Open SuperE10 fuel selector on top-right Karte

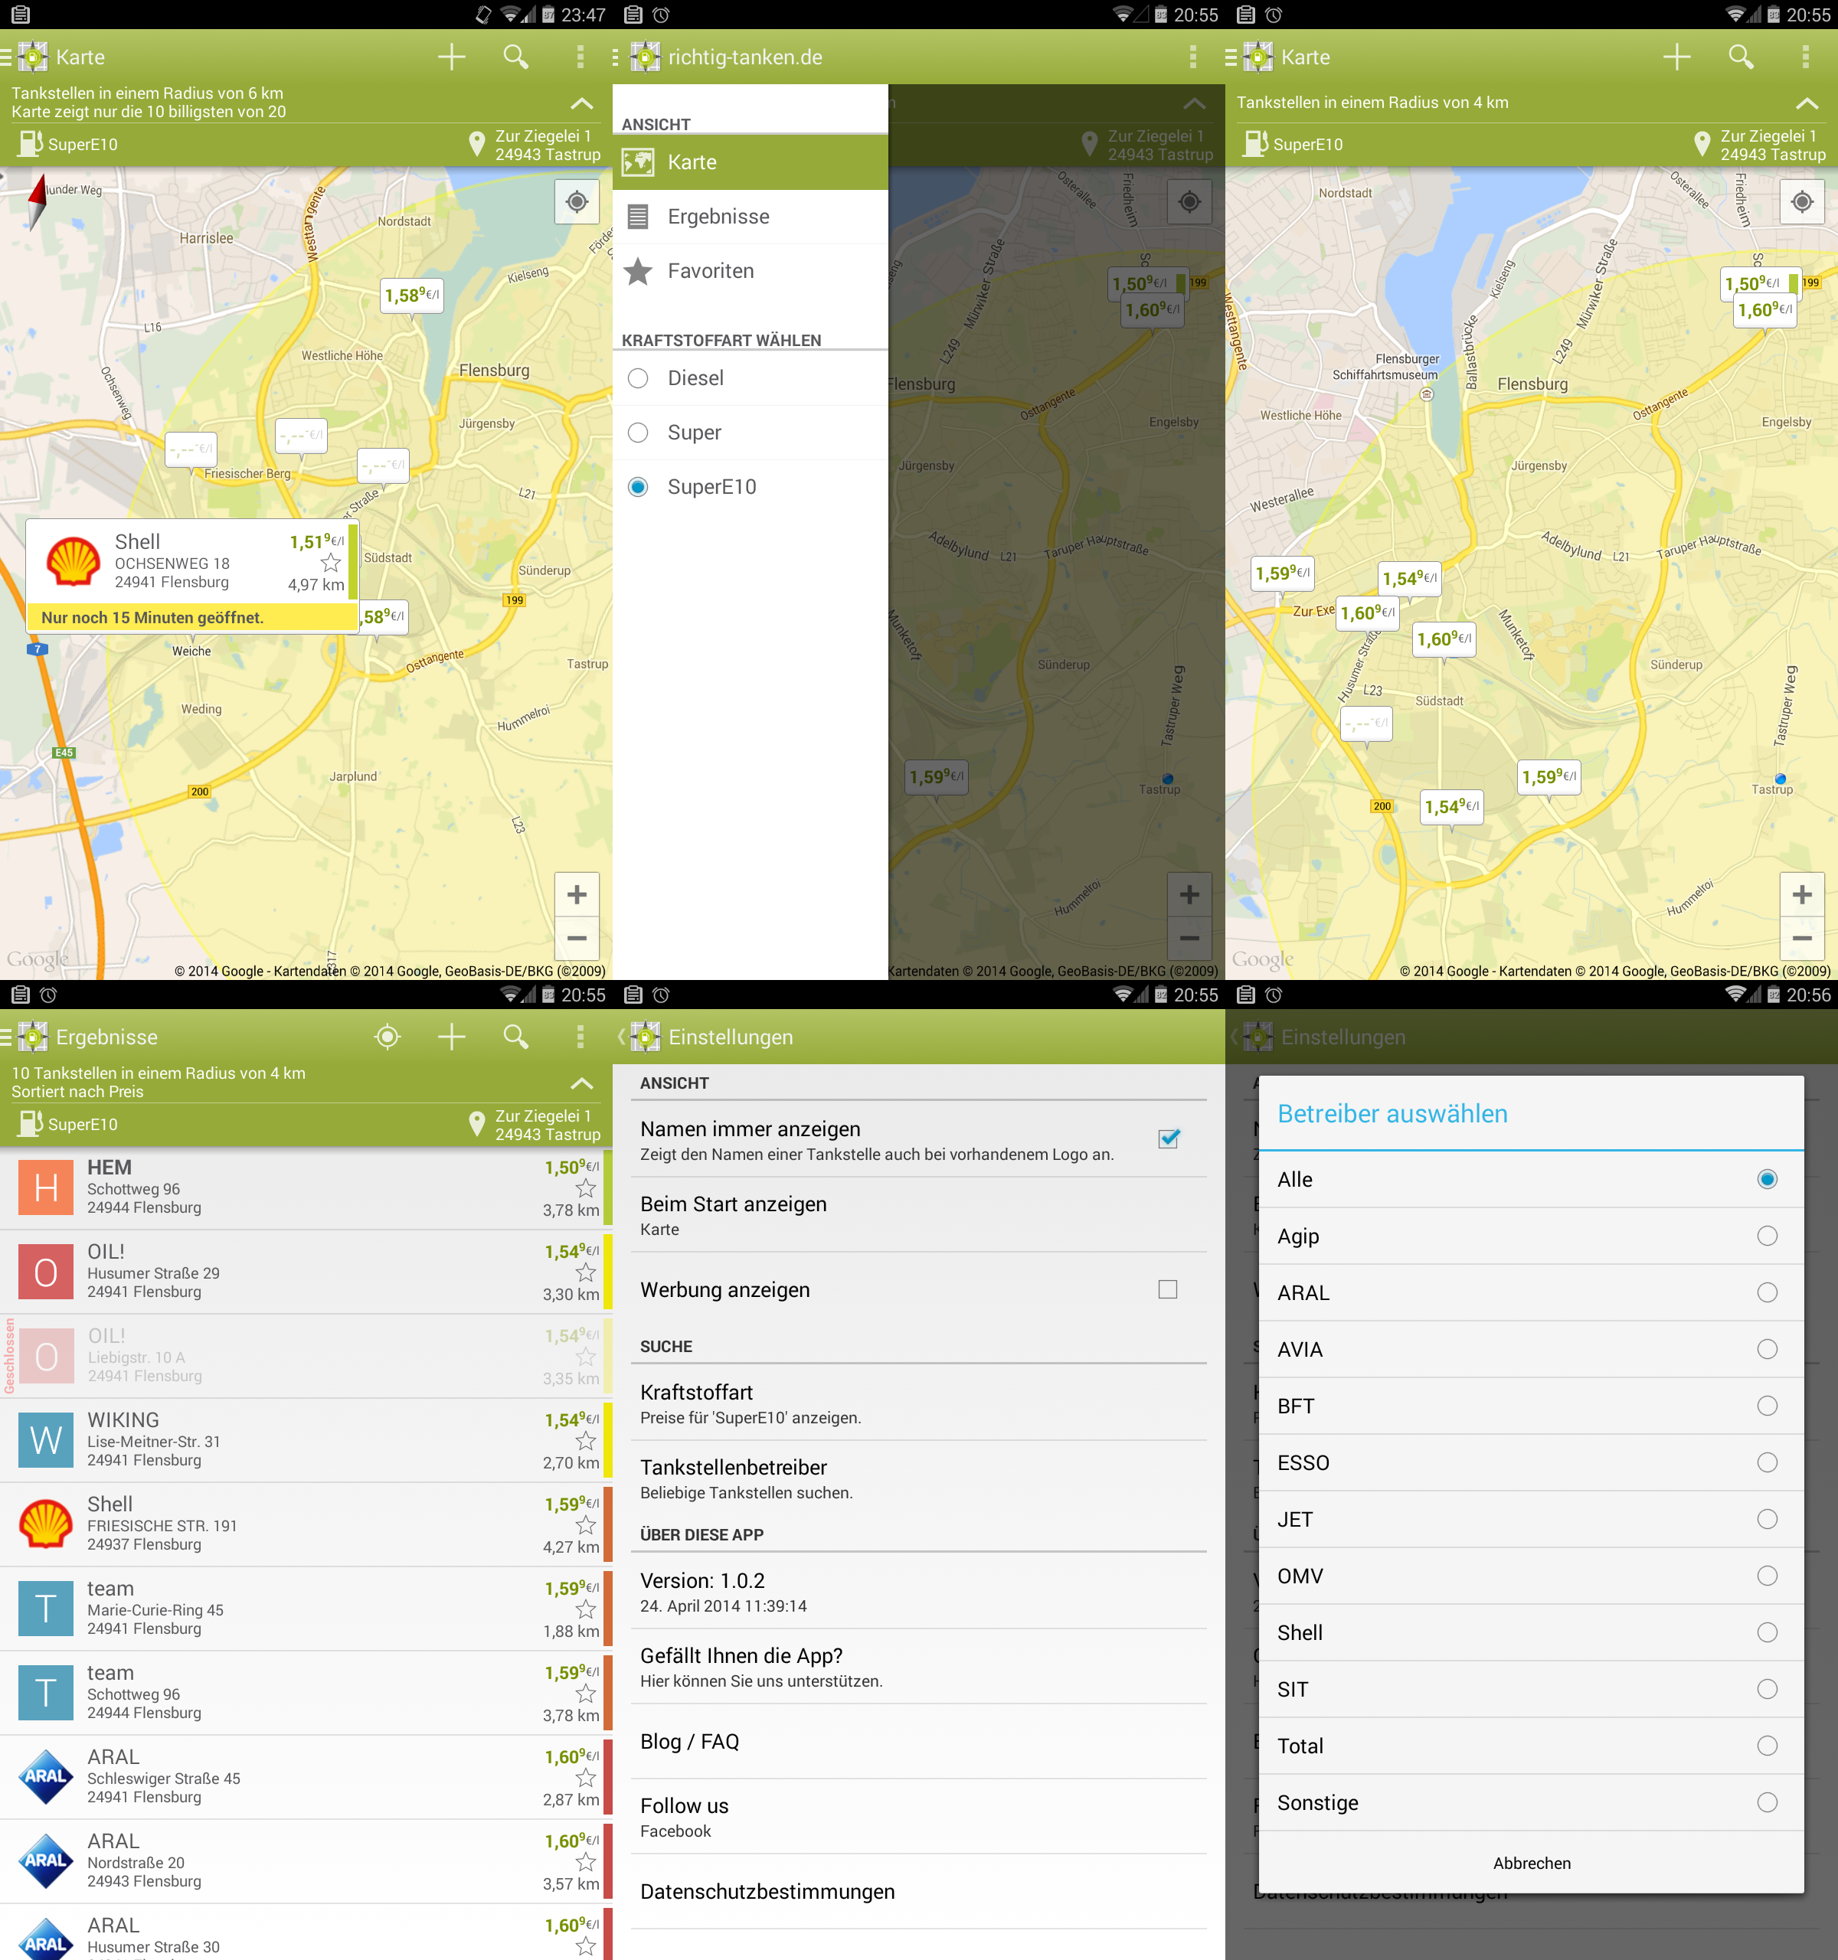(x=1293, y=144)
